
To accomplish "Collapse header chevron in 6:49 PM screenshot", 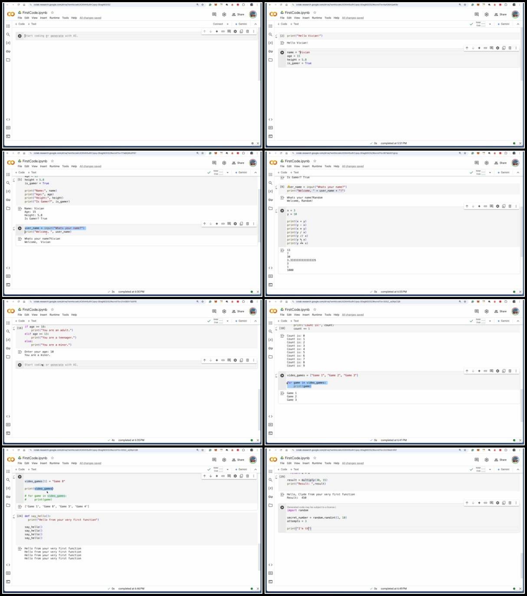I will (x=518, y=470).
